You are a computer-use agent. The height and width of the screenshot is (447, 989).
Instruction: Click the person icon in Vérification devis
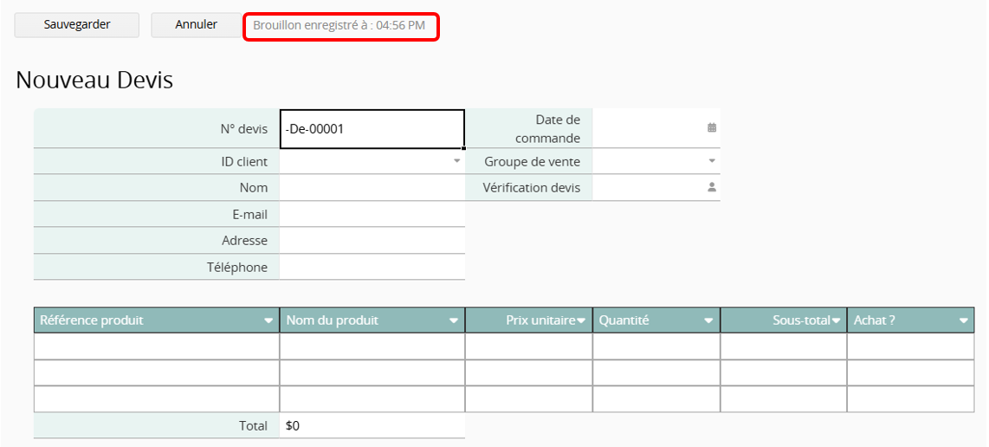point(712,187)
